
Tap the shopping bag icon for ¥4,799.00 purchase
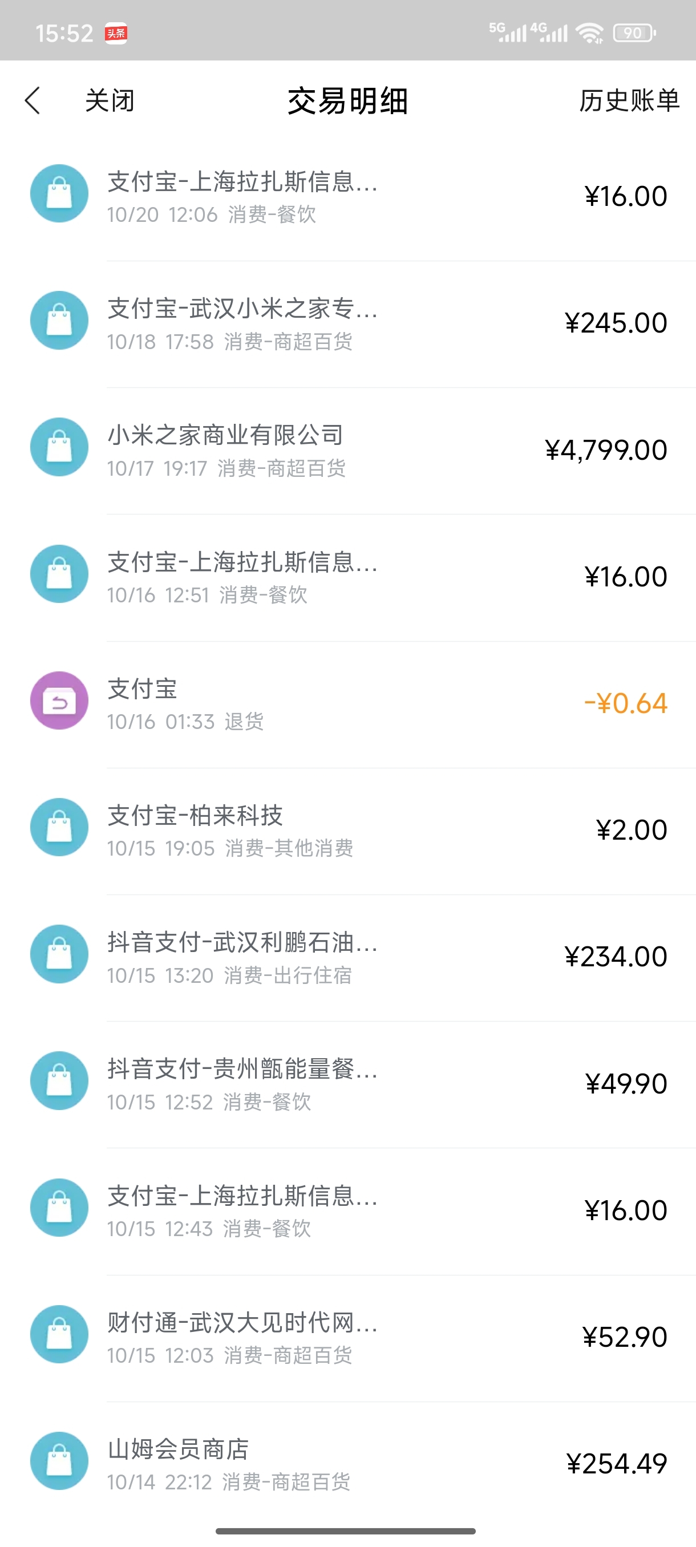[59, 447]
